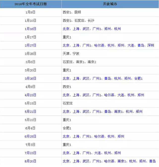Click the 7月23日 date link
Screen dimensions: 159x167
pyautogui.click(x=31, y=153)
